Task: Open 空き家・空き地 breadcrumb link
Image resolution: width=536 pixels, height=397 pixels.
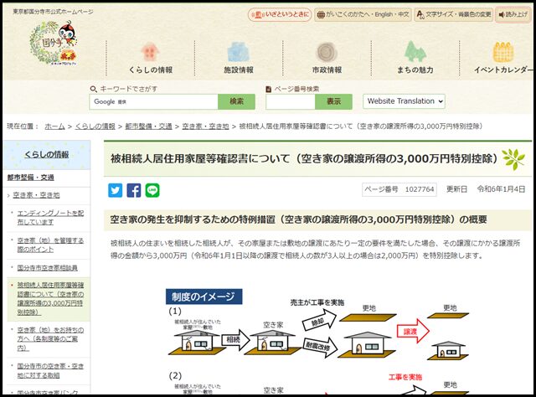Action: 205,126
